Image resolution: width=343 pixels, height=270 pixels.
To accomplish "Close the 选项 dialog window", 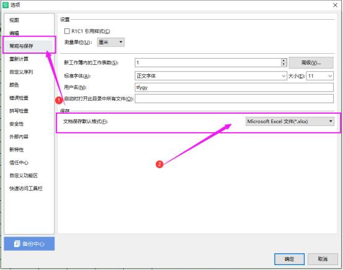I will tap(335, 5).
